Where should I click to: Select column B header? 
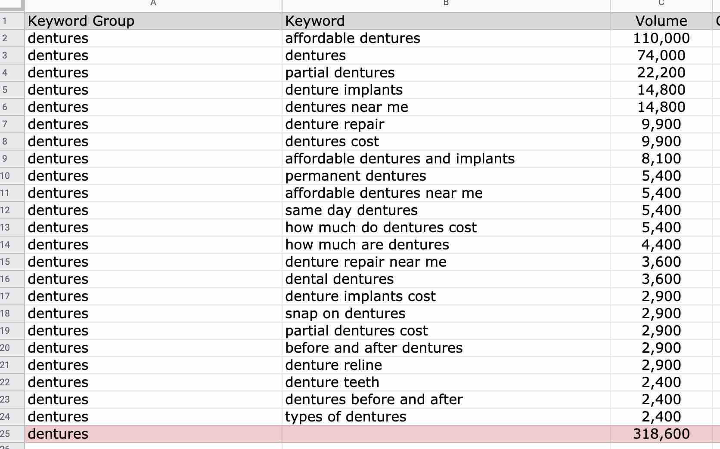446,3
